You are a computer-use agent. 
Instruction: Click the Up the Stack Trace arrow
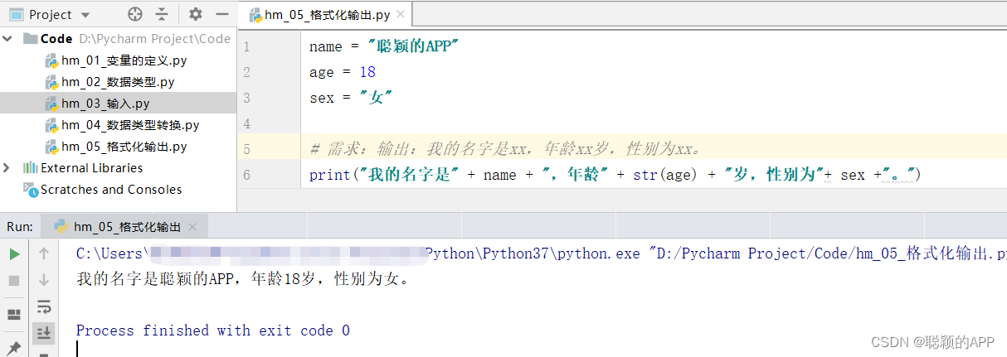coord(44,254)
